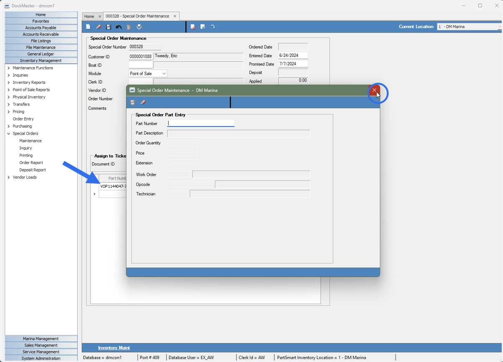Close the Home tab with its X

coord(99,16)
